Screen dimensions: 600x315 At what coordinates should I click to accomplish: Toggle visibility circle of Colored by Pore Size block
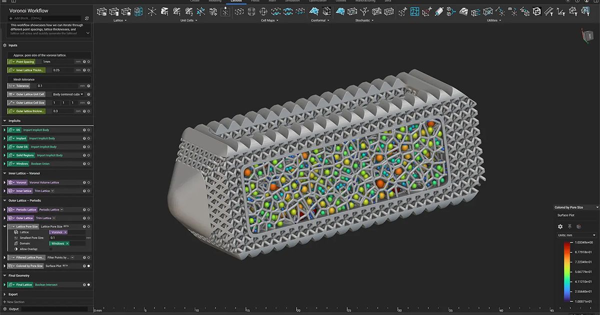(x=88, y=266)
